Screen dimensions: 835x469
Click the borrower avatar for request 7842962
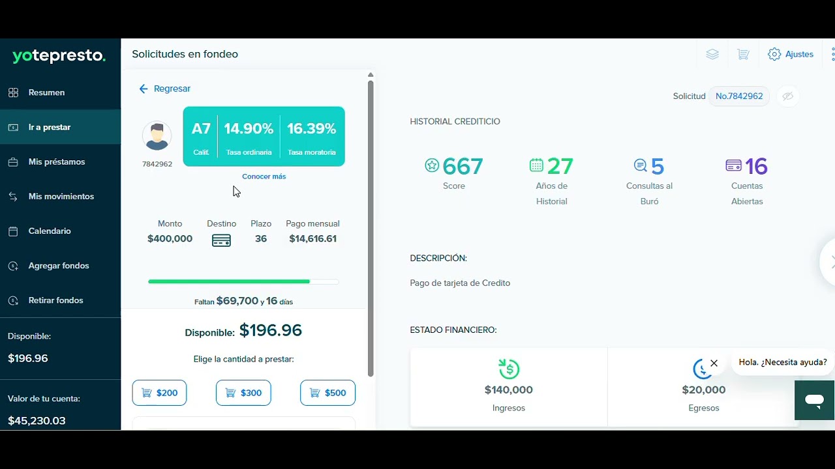point(157,136)
